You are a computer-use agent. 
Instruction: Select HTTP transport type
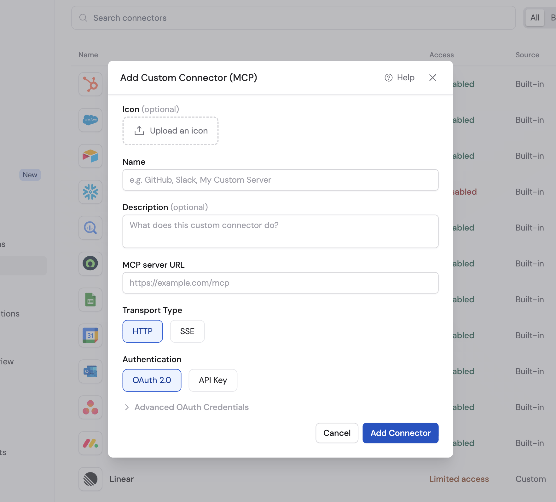(x=142, y=331)
